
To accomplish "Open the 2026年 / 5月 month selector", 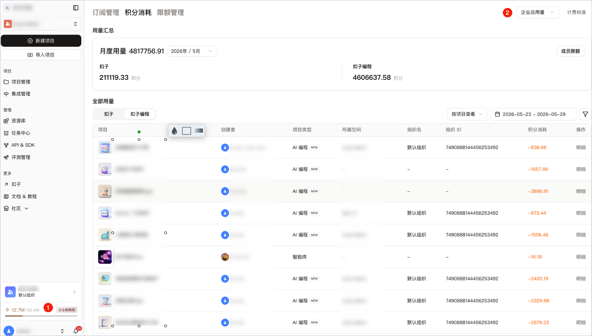I will coord(192,51).
